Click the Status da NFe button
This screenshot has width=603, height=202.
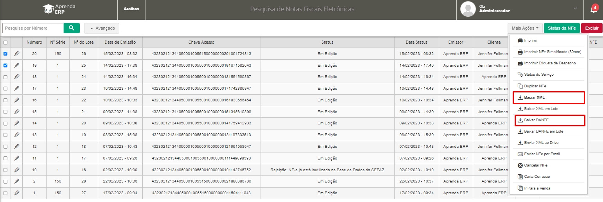click(562, 28)
